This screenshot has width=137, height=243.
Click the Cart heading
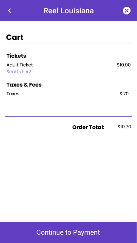tap(15, 37)
